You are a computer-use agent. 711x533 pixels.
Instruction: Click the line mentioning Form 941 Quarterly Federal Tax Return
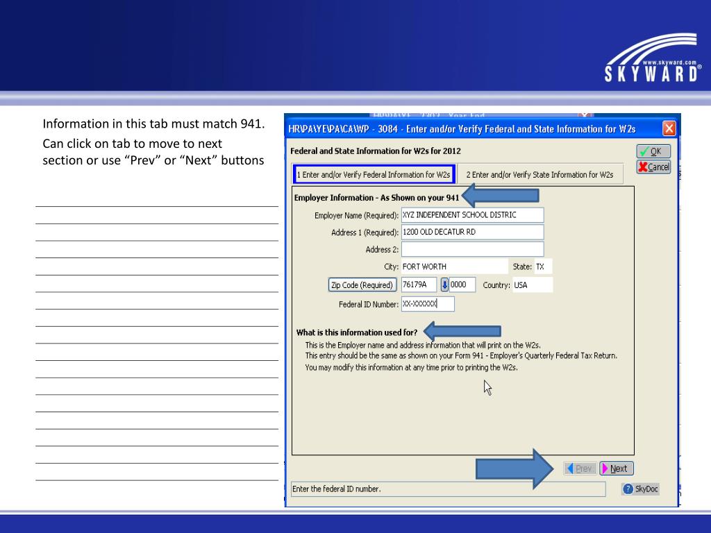click(461, 356)
